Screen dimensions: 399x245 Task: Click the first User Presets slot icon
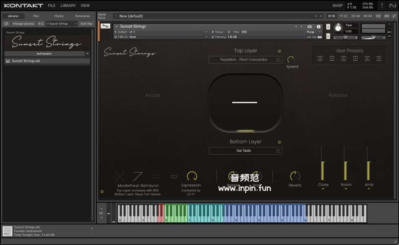tap(320, 59)
